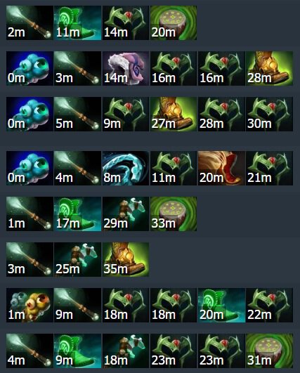Click the Drum of Endurance at 20m
This screenshot has height=373, width=300.
(174, 23)
